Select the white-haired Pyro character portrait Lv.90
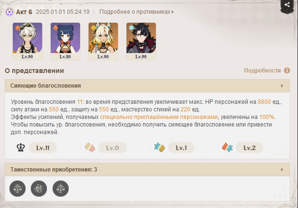 27,41
